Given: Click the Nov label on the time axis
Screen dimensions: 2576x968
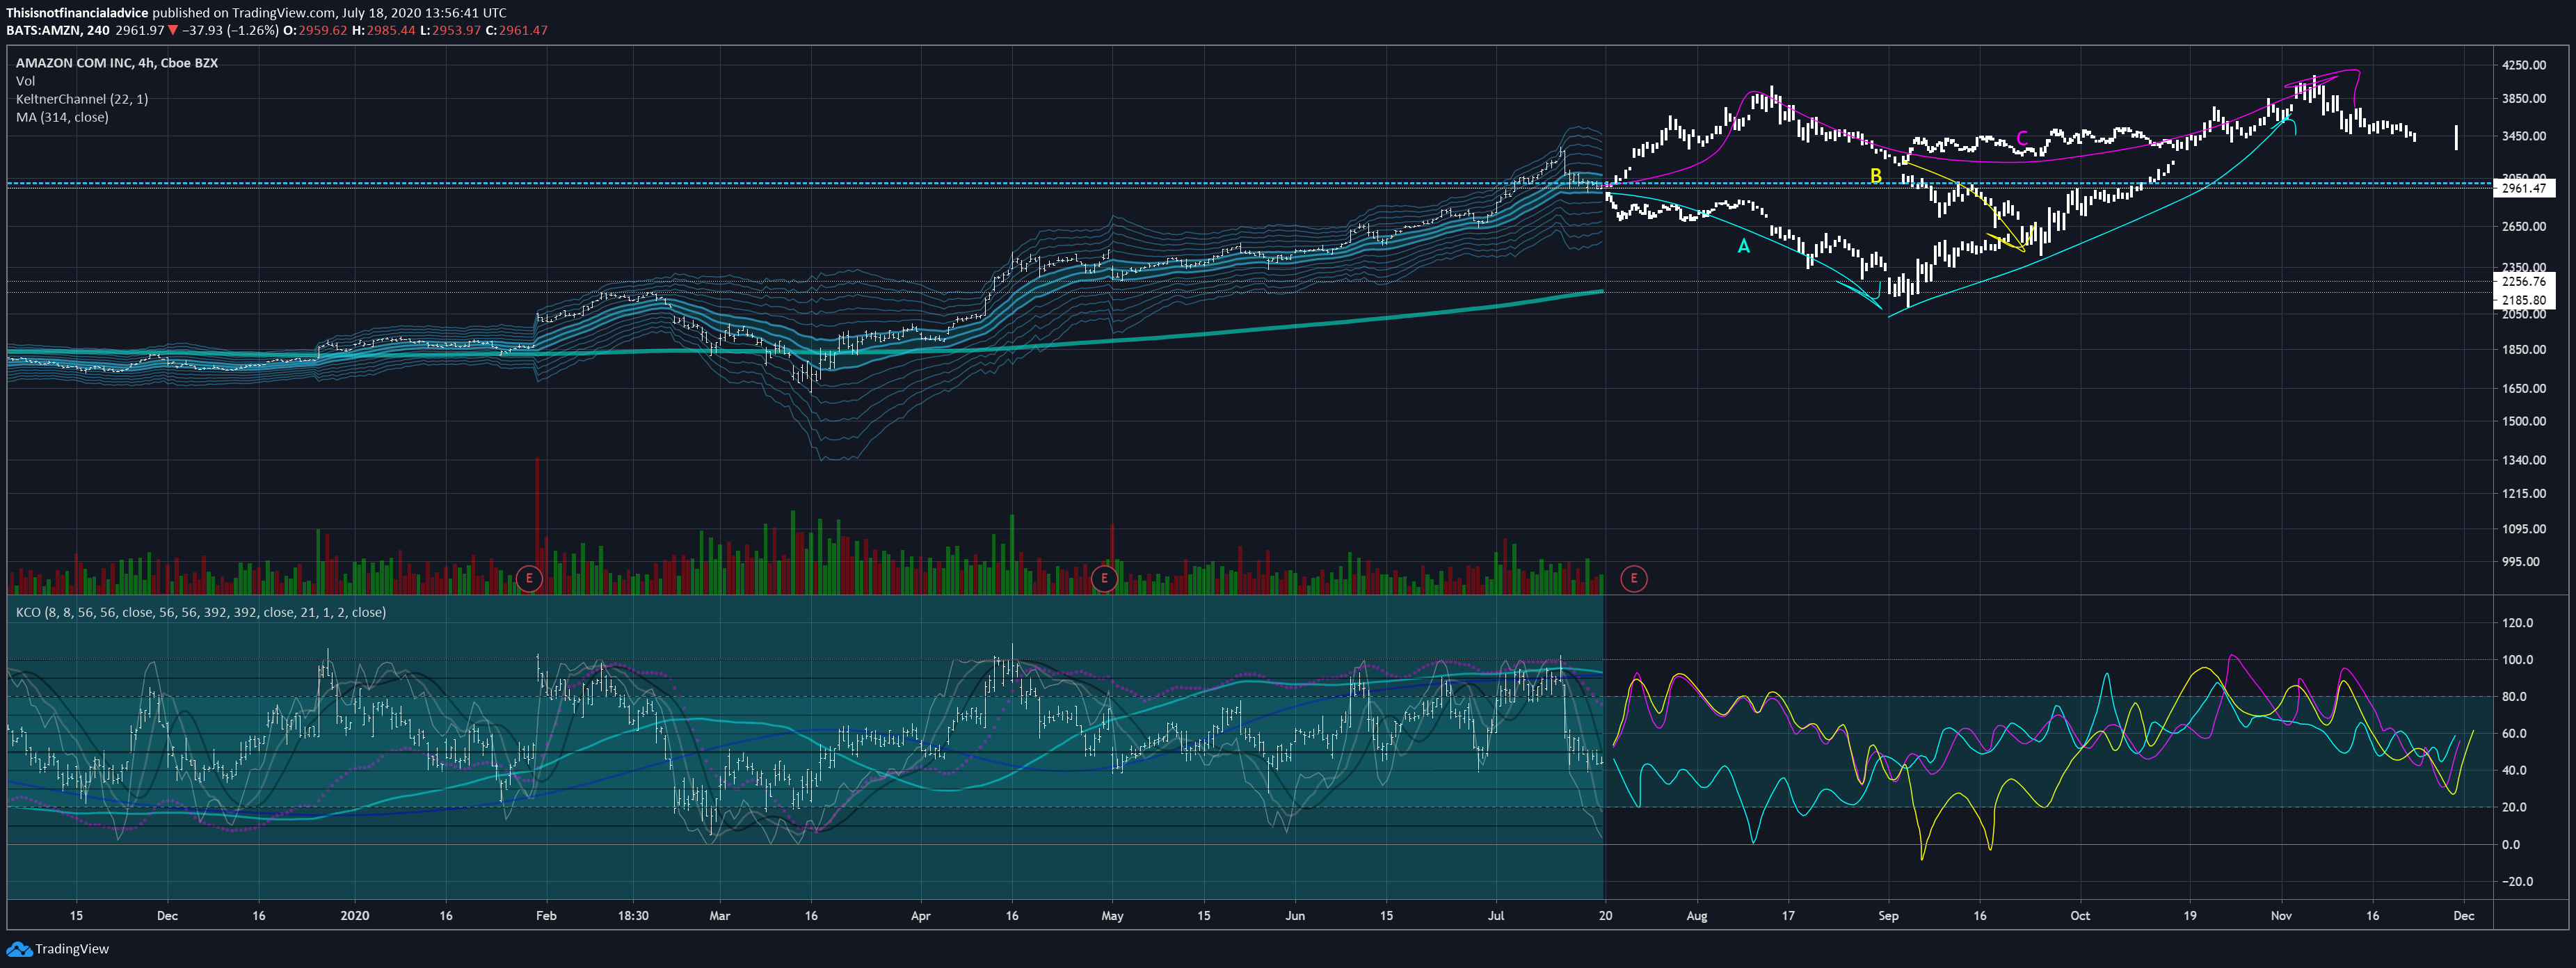Looking at the screenshot, I should click(x=2281, y=916).
